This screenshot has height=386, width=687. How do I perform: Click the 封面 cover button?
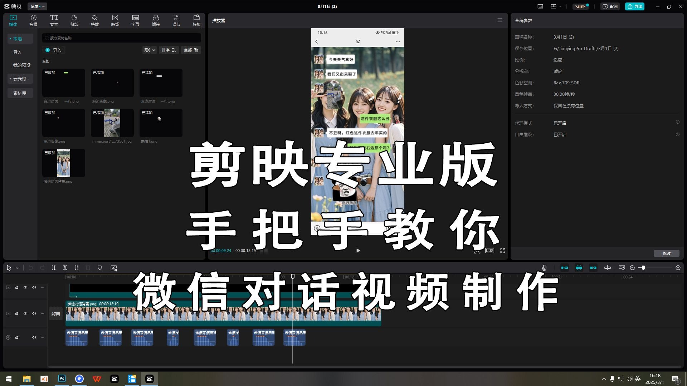[x=55, y=313]
